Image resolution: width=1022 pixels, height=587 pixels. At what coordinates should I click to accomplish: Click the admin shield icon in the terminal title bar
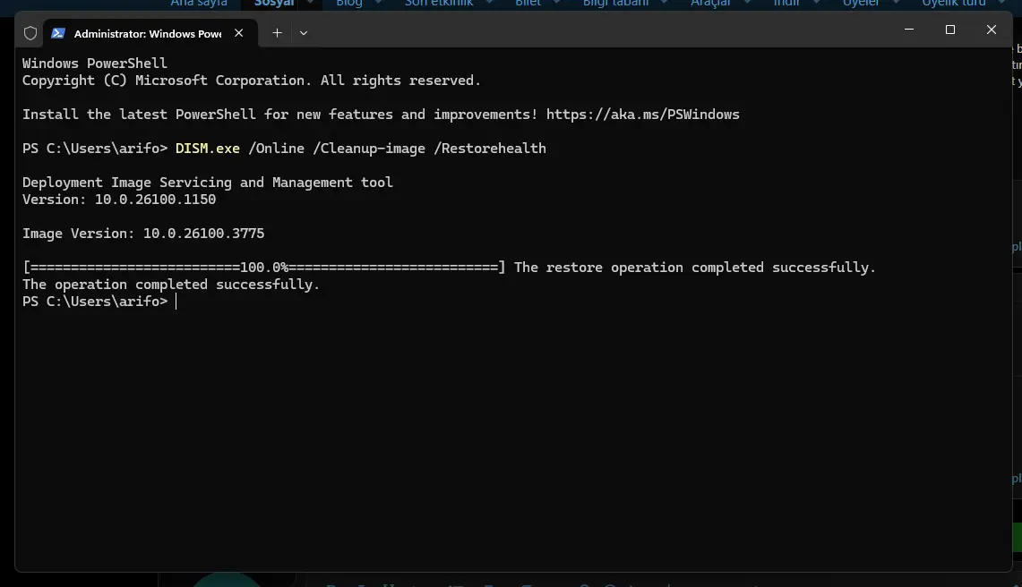[30, 33]
